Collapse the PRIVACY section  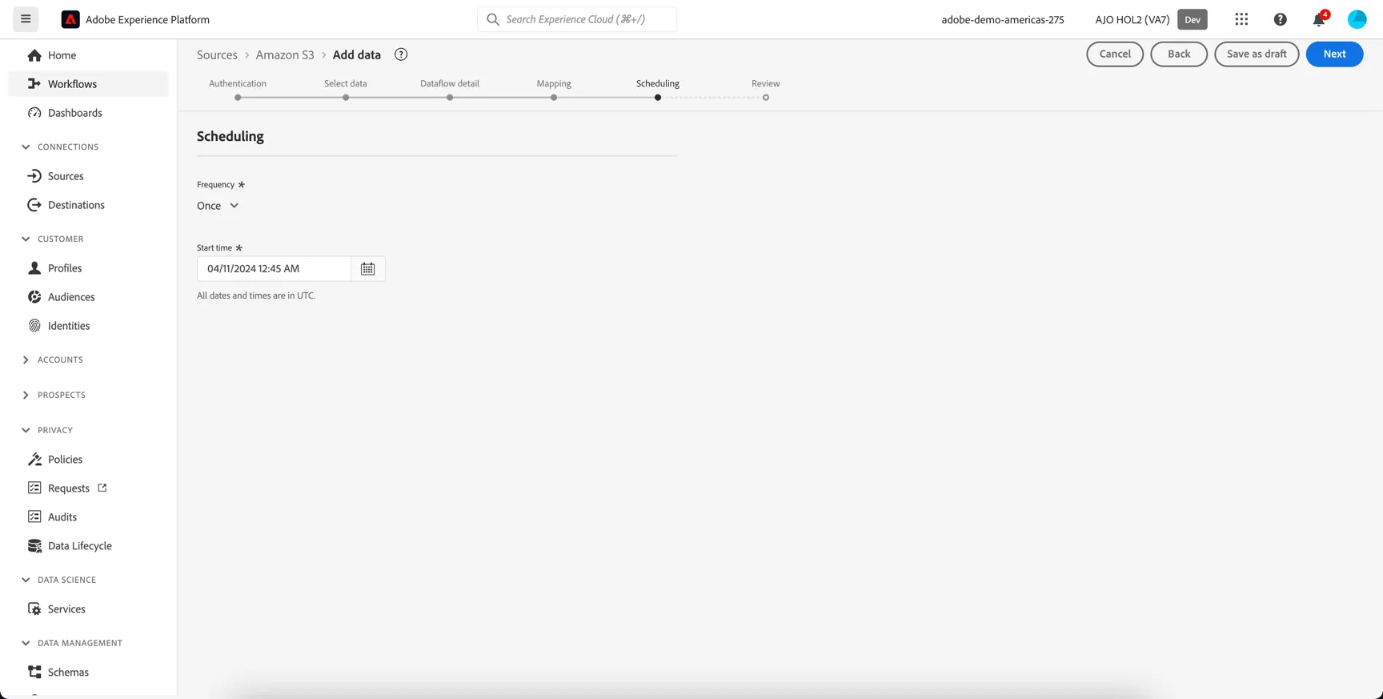[47, 431]
